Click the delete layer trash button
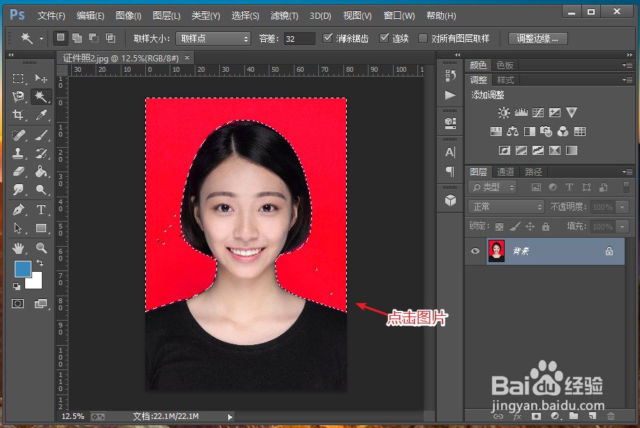 tap(611, 416)
